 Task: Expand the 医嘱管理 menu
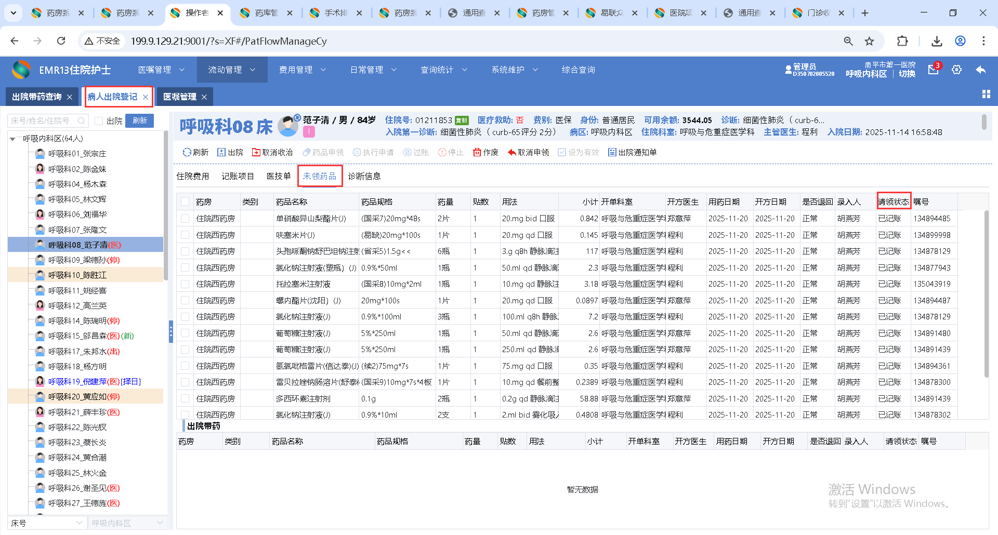point(161,70)
